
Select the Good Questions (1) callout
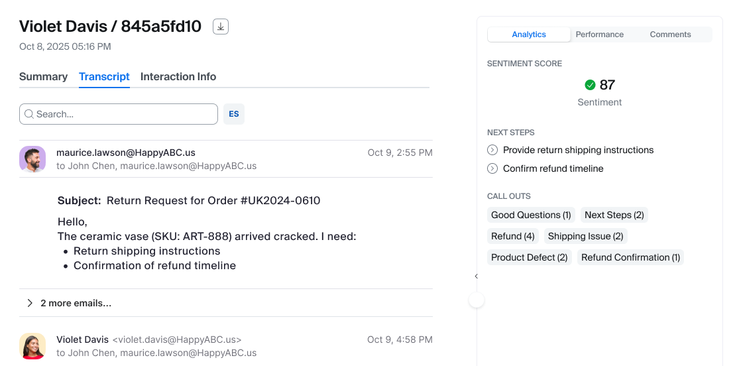click(x=531, y=215)
